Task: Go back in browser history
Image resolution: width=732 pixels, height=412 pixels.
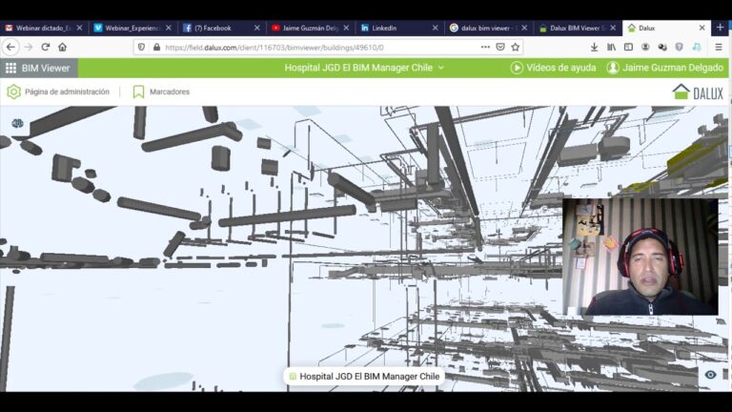Action: pos(10,47)
